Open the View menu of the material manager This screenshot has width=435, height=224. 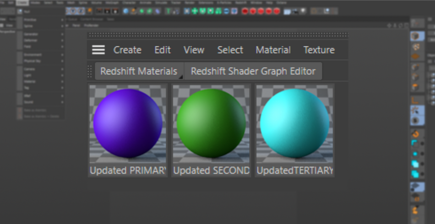pos(194,50)
